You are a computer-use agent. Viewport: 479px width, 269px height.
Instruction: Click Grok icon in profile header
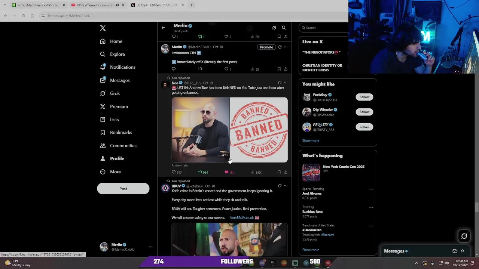274,28
